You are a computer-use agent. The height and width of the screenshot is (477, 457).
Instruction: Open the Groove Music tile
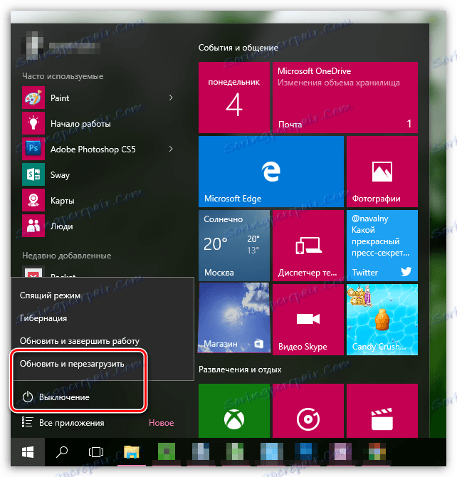(308, 411)
